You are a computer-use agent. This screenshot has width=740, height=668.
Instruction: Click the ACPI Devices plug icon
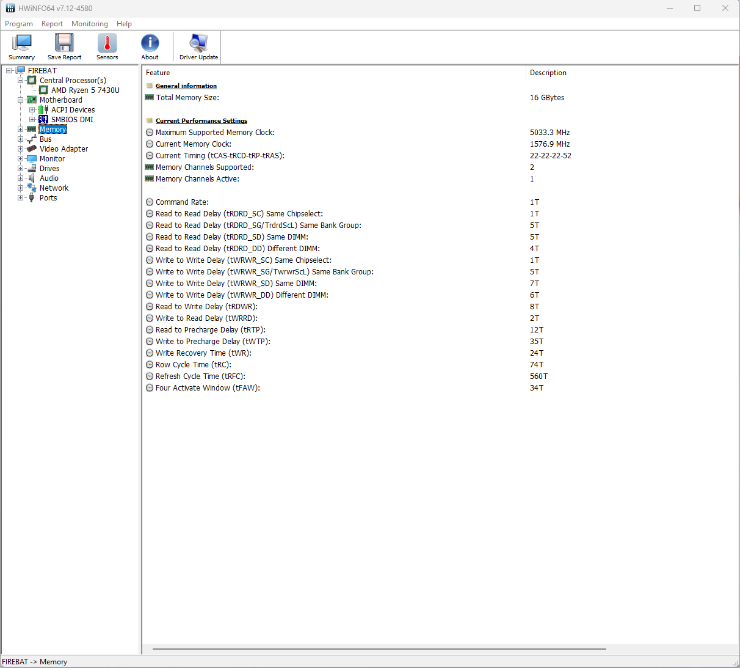pos(43,109)
